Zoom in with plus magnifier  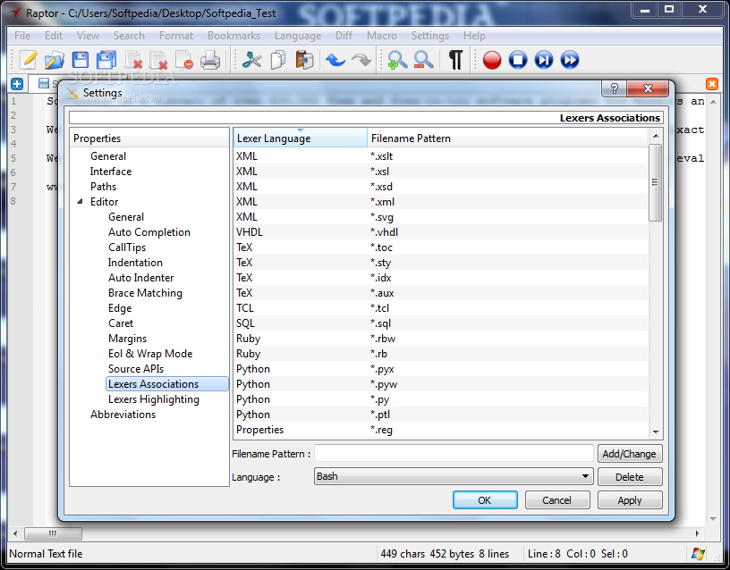click(x=397, y=60)
